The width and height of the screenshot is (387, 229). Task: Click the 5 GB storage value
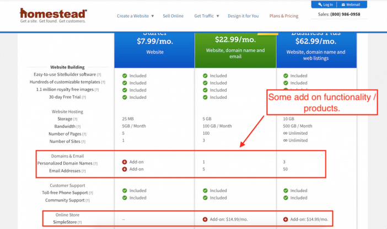click(x=207, y=119)
